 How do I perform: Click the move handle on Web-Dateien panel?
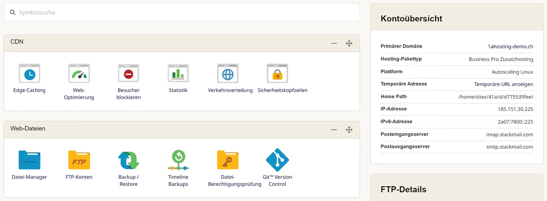click(349, 130)
